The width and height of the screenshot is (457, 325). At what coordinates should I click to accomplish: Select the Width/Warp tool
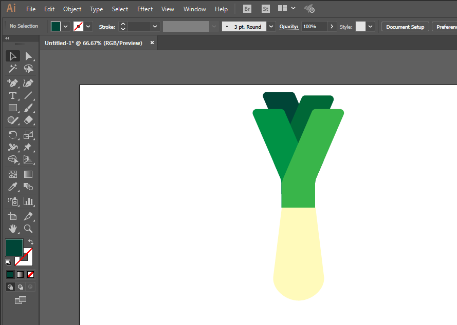(x=13, y=147)
